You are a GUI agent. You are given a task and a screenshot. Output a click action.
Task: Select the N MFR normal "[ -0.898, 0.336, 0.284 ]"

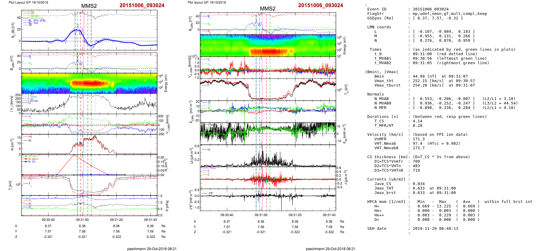pos(444,108)
